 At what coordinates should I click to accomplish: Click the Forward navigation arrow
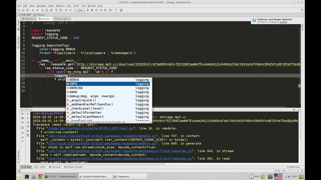70,10
